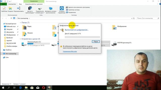The width and height of the screenshot is (161, 90).
Task: Click the BitLocker keys icon in dialog
Action: pyautogui.click(x=62, y=30)
